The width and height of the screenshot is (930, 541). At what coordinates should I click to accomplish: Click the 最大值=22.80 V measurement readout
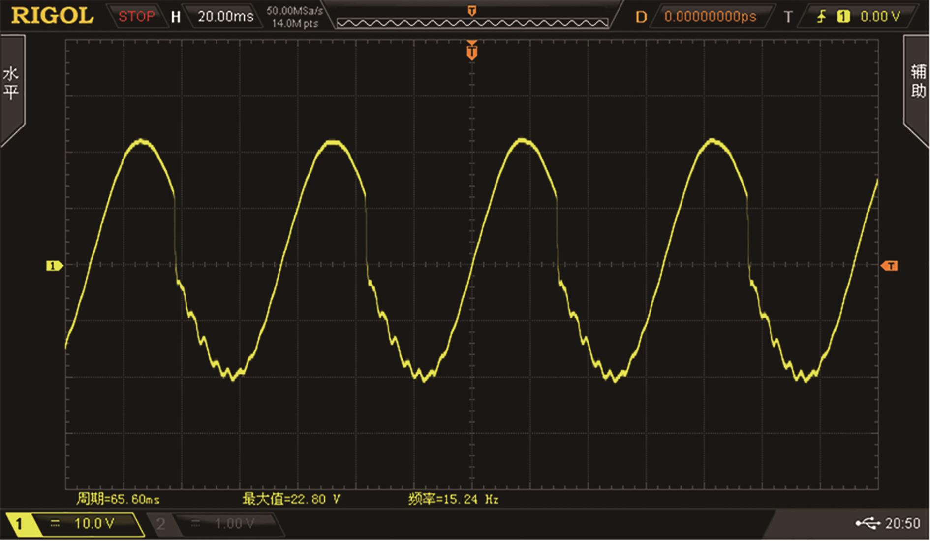click(x=291, y=499)
